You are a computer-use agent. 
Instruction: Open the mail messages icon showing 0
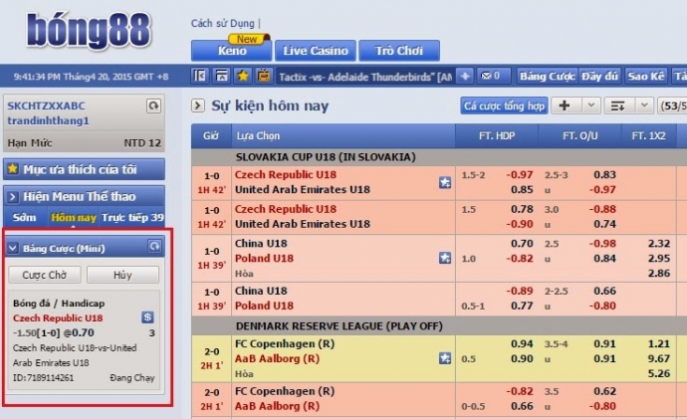pyautogui.click(x=495, y=76)
